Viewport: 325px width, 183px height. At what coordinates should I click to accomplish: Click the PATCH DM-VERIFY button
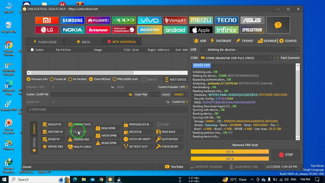click(137, 139)
